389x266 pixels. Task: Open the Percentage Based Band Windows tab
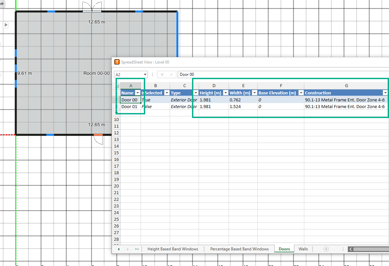pyautogui.click(x=239, y=249)
